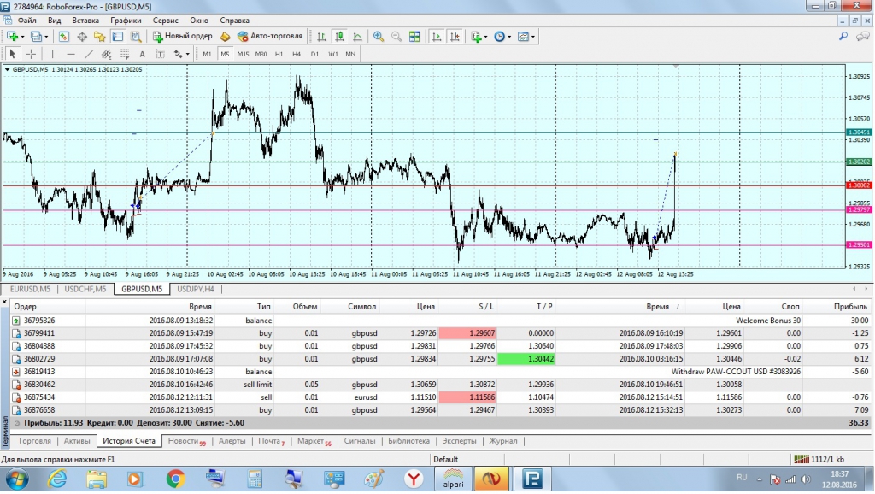Click the Новый ордер button

(182, 37)
